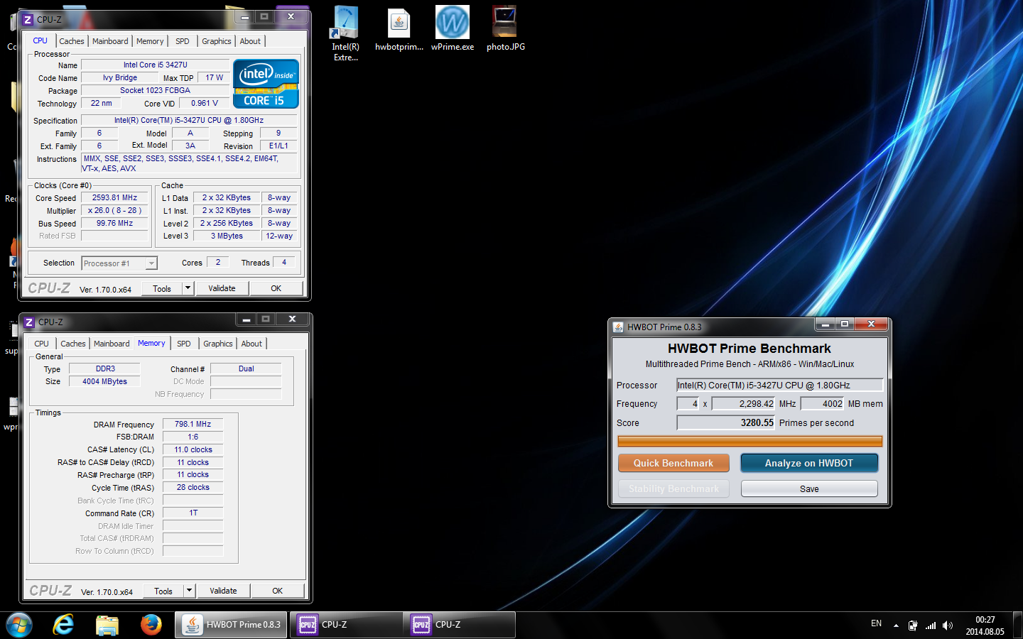Click the Multiplier value x 26.0 ( 8 - 28 )

pos(114,210)
